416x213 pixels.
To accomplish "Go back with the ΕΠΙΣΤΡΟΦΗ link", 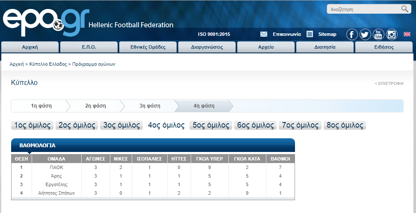I will pyautogui.click(x=389, y=84).
